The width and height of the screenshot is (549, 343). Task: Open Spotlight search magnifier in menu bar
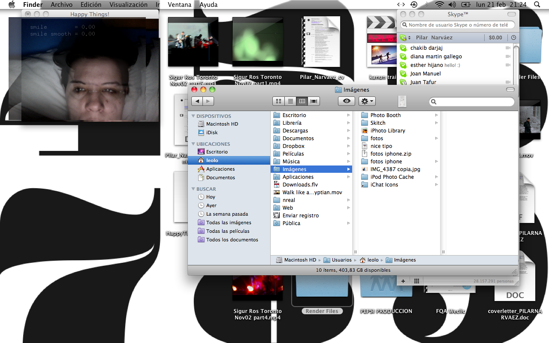click(537, 5)
